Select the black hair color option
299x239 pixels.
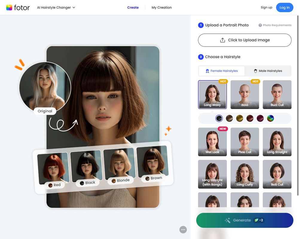pyautogui.click(x=219, y=118)
